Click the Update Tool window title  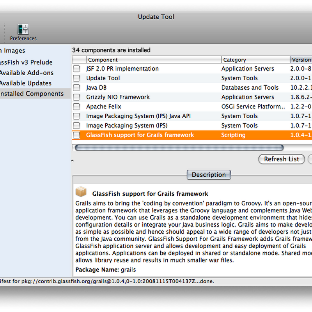click(156, 17)
